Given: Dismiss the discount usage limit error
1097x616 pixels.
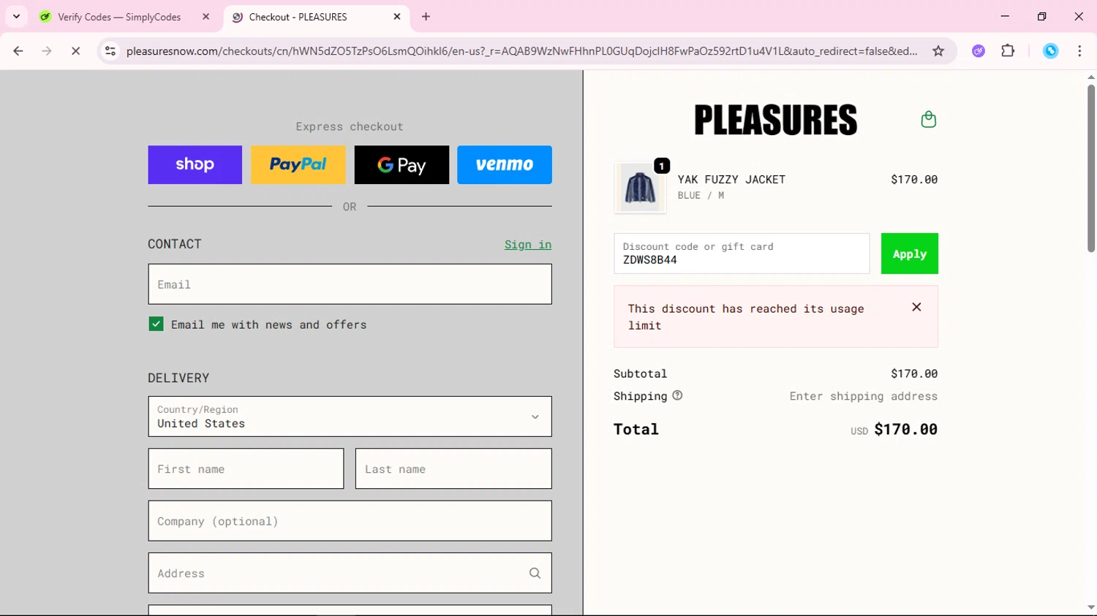Looking at the screenshot, I should tap(916, 308).
